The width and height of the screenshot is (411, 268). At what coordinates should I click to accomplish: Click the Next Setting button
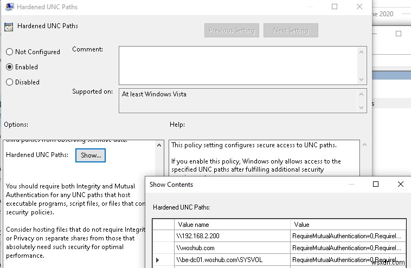point(291,30)
